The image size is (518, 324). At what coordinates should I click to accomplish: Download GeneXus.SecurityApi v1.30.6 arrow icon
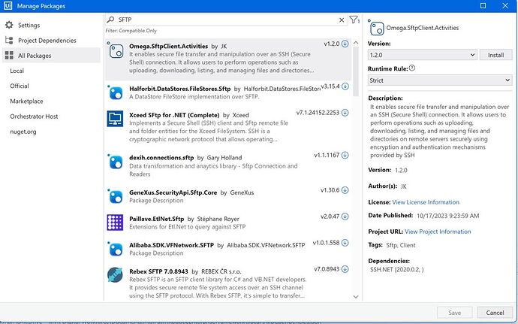(345, 190)
